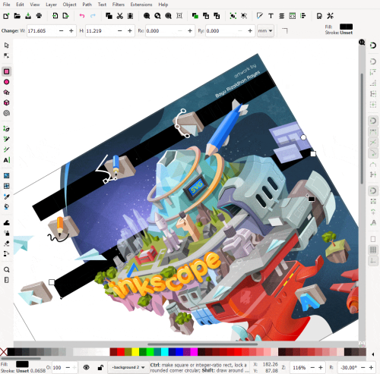Click the yellow swatch in the palette
The width and height of the screenshot is (380, 374).
pyautogui.click(x=135, y=352)
